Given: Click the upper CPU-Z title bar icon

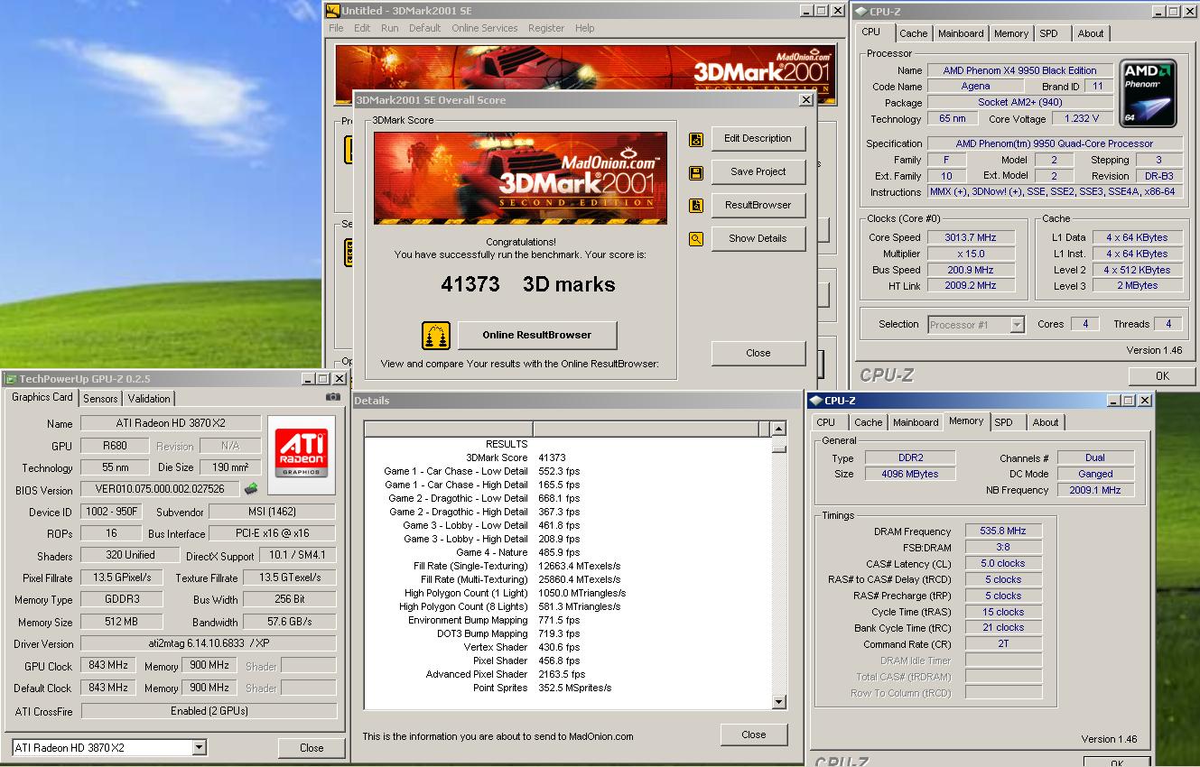Looking at the screenshot, I should 861,12.
